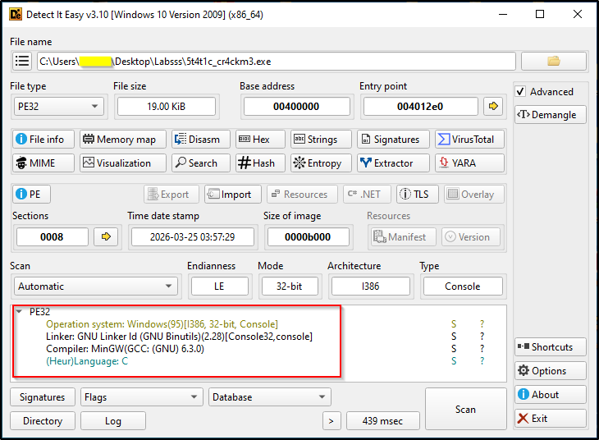Toggle the Advanced checkbox
Screen dimensions: 599x440
click(x=520, y=92)
